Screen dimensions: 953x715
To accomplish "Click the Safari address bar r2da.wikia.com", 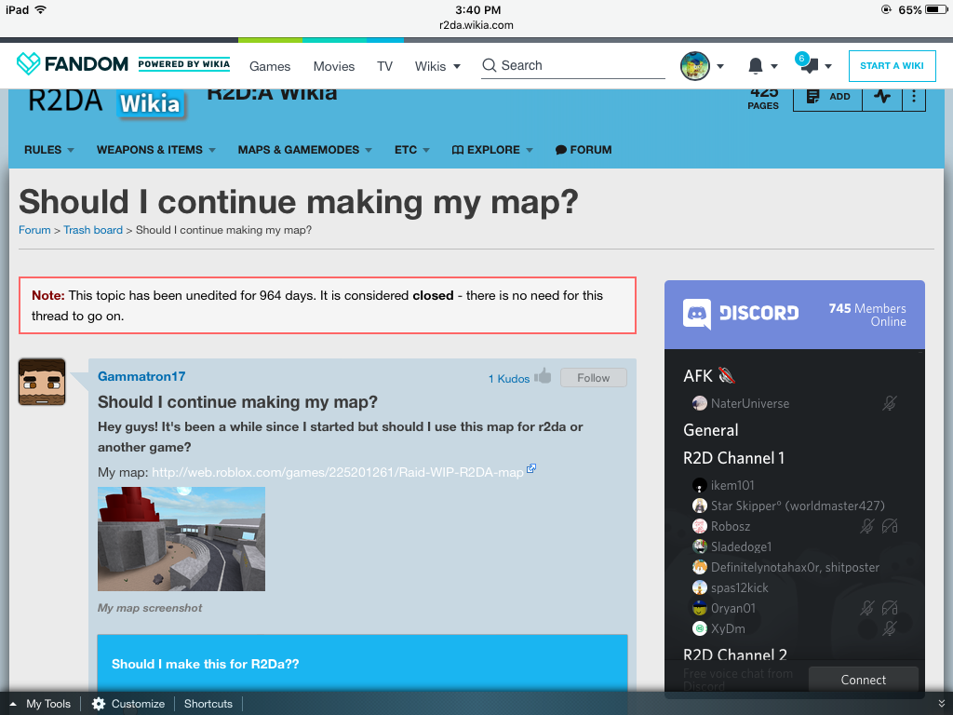I will [476, 25].
